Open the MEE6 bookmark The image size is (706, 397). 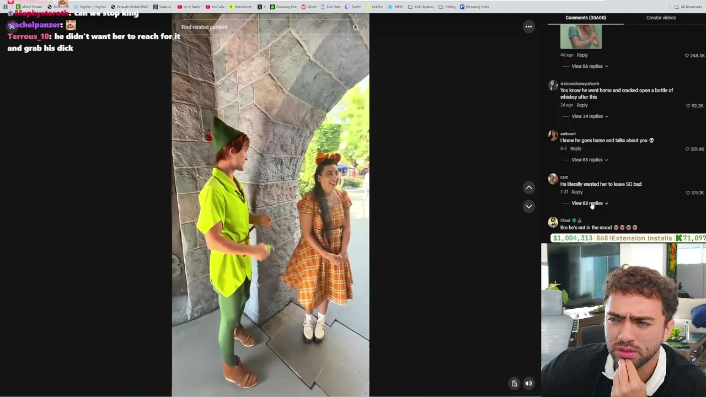pyautogui.click(x=396, y=7)
